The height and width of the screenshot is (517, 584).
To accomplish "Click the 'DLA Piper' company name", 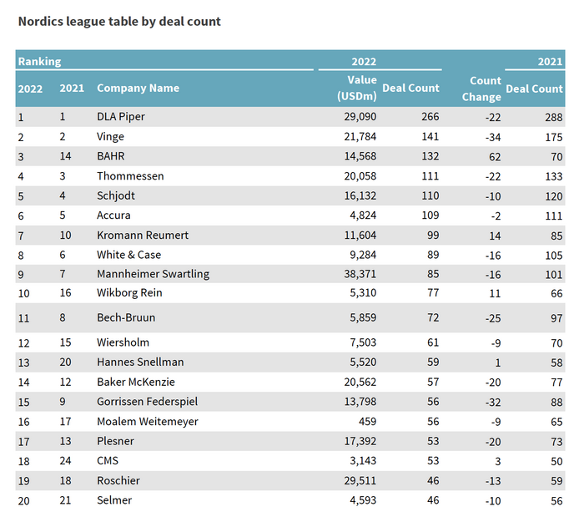I will pyautogui.click(x=121, y=117).
